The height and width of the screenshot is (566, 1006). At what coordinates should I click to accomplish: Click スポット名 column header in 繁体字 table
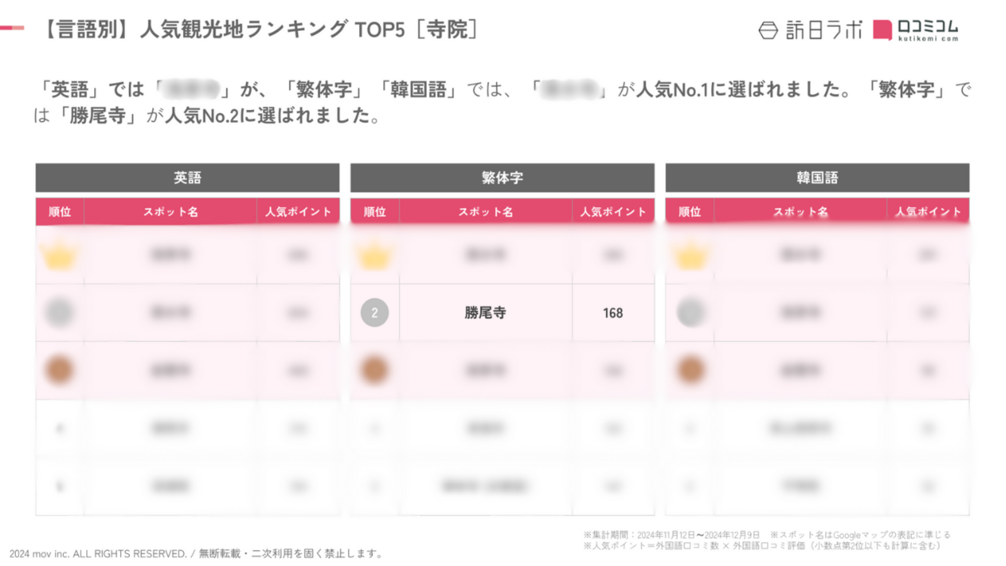485,211
